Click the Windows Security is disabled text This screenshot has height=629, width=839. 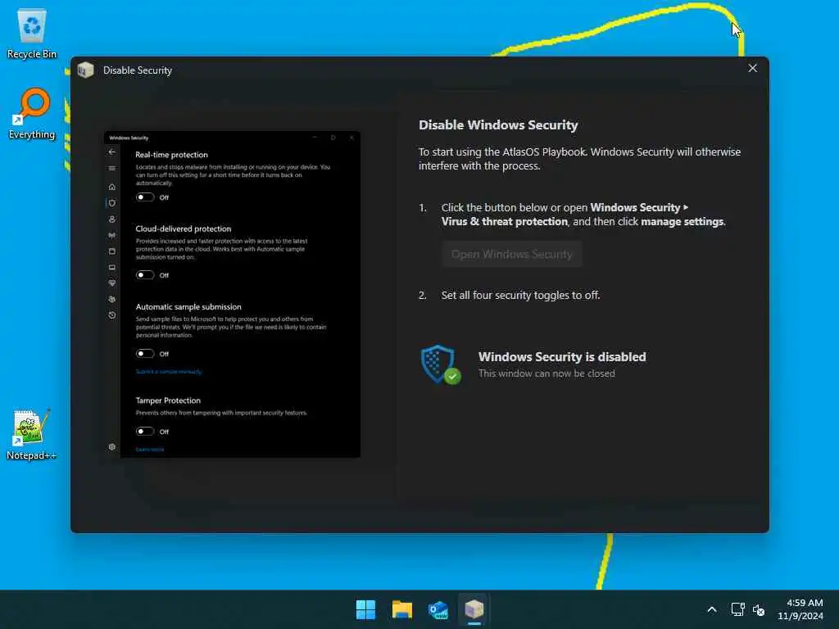562,357
